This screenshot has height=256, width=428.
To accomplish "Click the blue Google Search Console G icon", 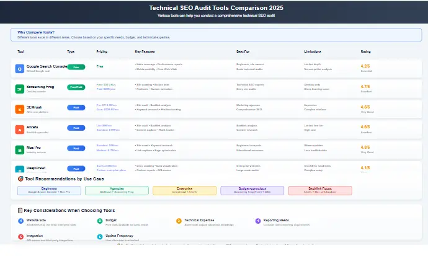I will [20, 69].
